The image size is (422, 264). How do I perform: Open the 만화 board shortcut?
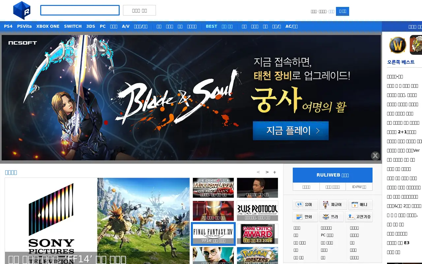point(305,217)
